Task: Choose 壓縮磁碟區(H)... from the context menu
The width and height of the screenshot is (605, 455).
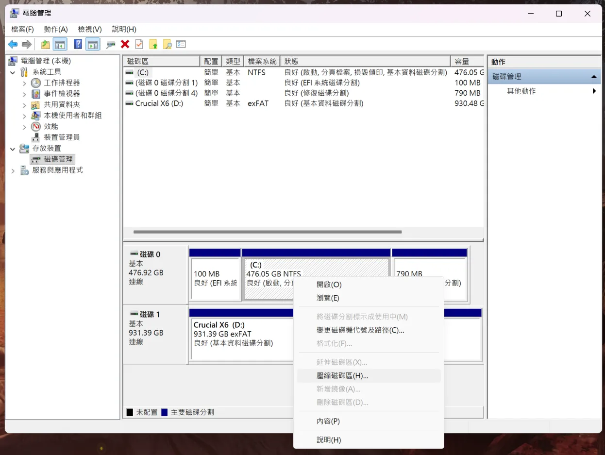Action: click(342, 376)
